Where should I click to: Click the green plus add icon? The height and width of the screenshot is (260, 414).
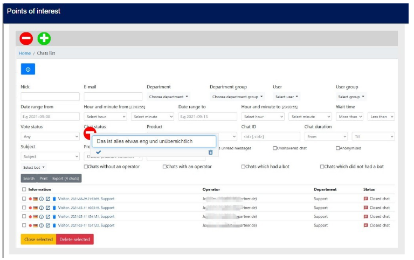pos(44,38)
